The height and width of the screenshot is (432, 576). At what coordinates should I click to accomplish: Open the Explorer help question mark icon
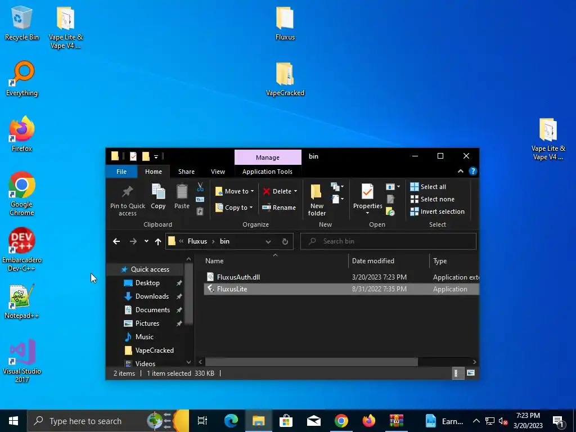472,171
